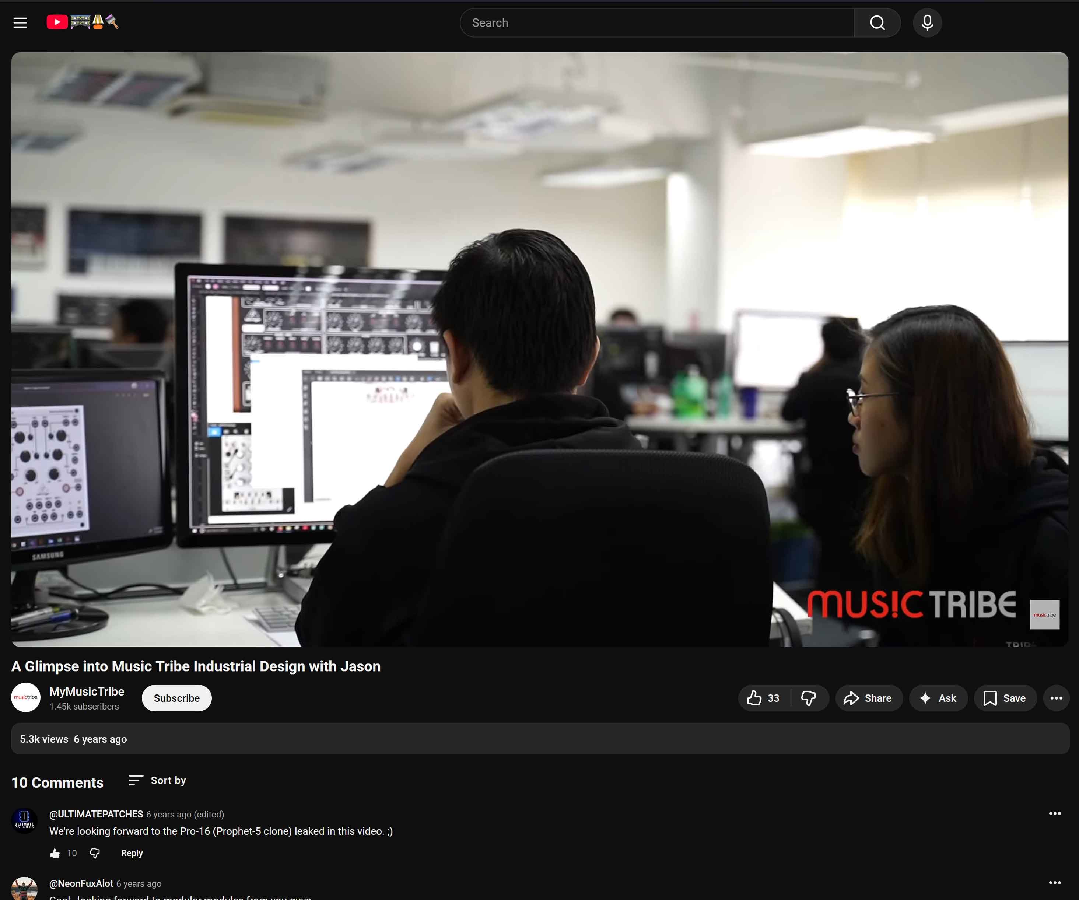Click the Ask sparkle button
This screenshot has width=1079, height=900.
coord(938,698)
